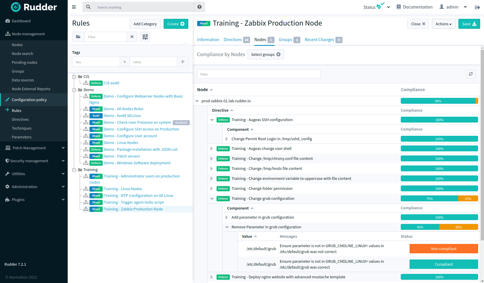Sort by the Node column header

pos(205,90)
